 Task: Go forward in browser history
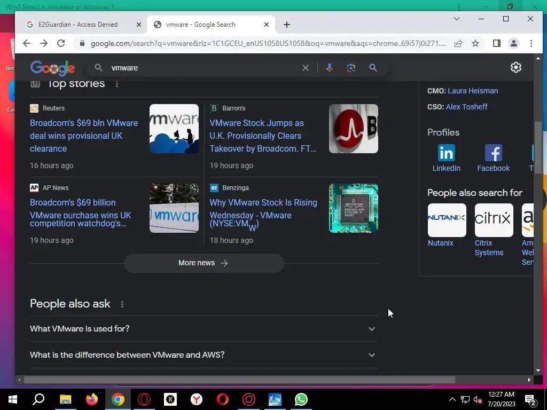44,43
